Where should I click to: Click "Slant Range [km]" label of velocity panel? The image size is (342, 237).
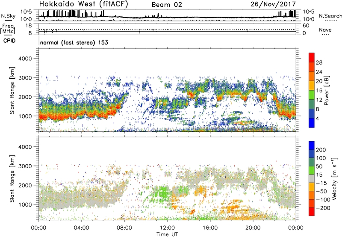coord(12,179)
